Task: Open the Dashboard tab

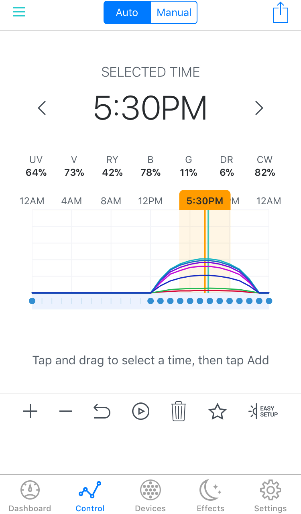Action: coord(30,496)
